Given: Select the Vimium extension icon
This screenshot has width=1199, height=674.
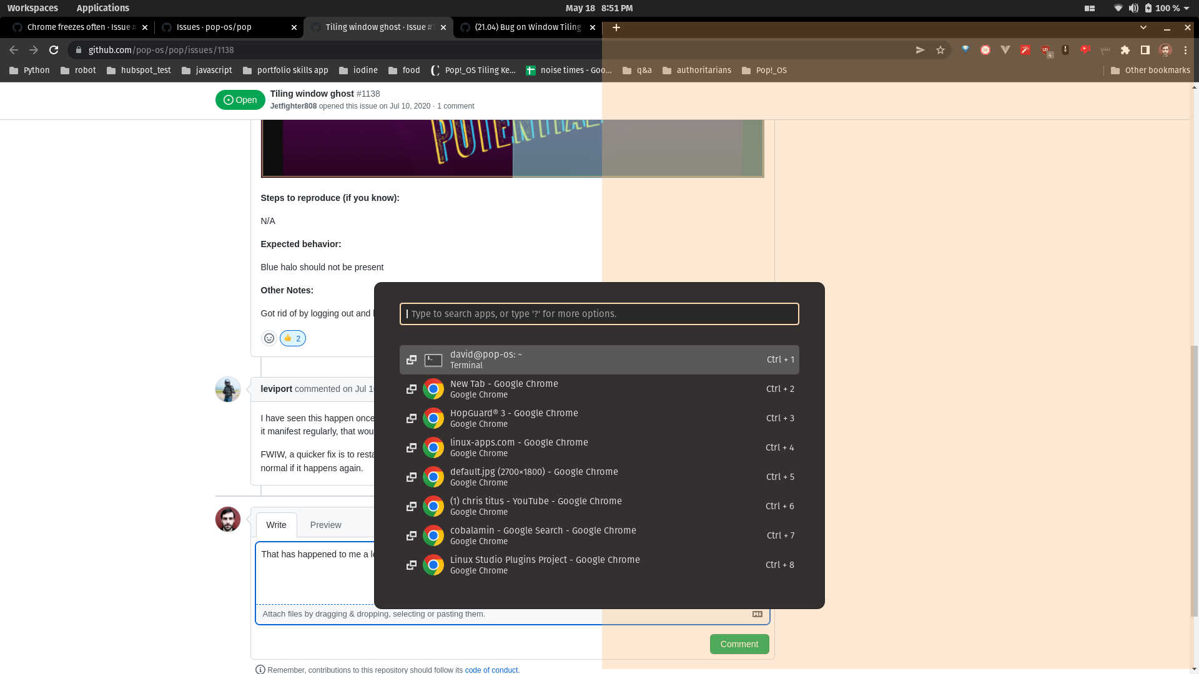Looking at the screenshot, I should tap(1005, 50).
